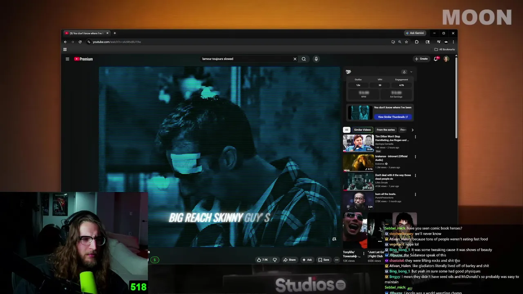This screenshot has width=523, height=294.
Task: Open the account avatar menu
Action: pyautogui.click(x=446, y=59)
